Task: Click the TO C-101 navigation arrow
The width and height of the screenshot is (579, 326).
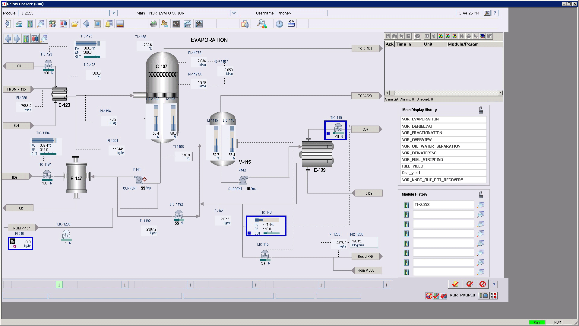Action: click(367, 49)
